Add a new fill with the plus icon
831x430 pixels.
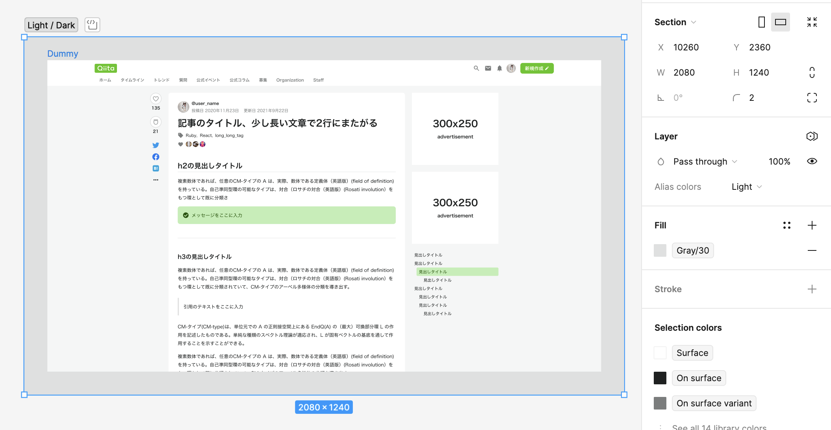pos(812,225)
